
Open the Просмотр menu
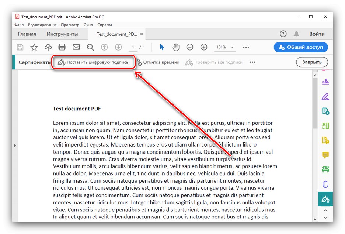[x=70, y=25]
